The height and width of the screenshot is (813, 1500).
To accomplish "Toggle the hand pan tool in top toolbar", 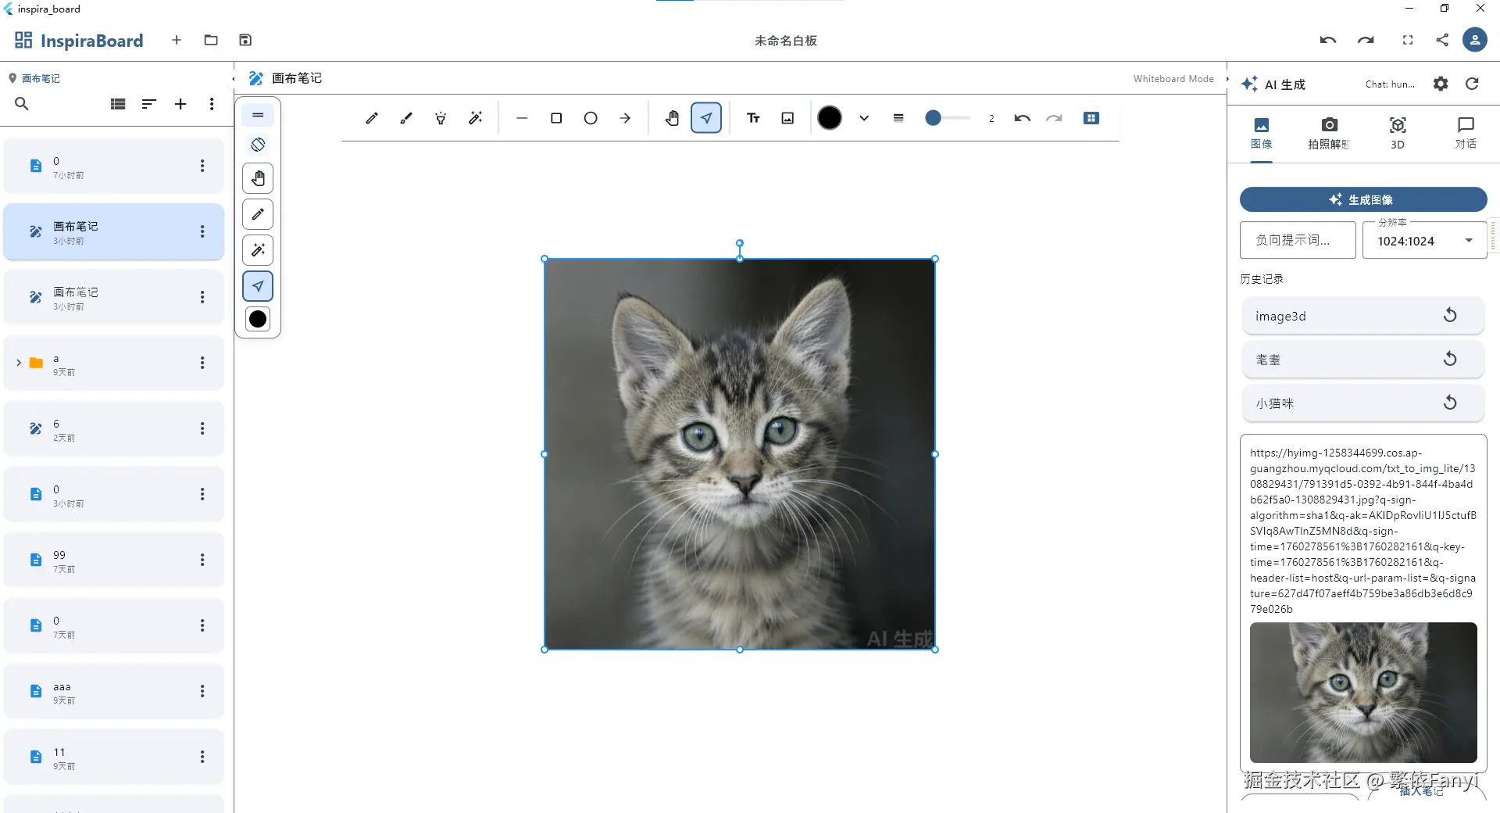I will coord(672,118).
